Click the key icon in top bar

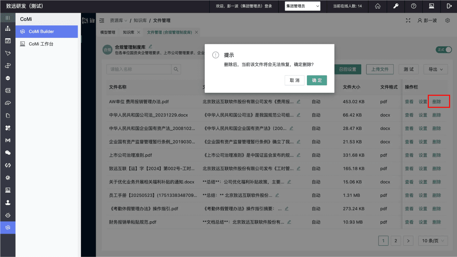pyautogui.click(x=396, y=6)
